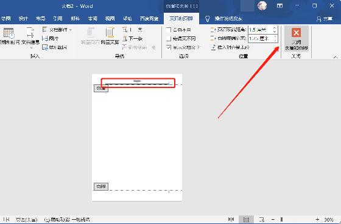Open zoom dialog via 30% level
Viewport: 341px width, 224px height.
(329, 219)
